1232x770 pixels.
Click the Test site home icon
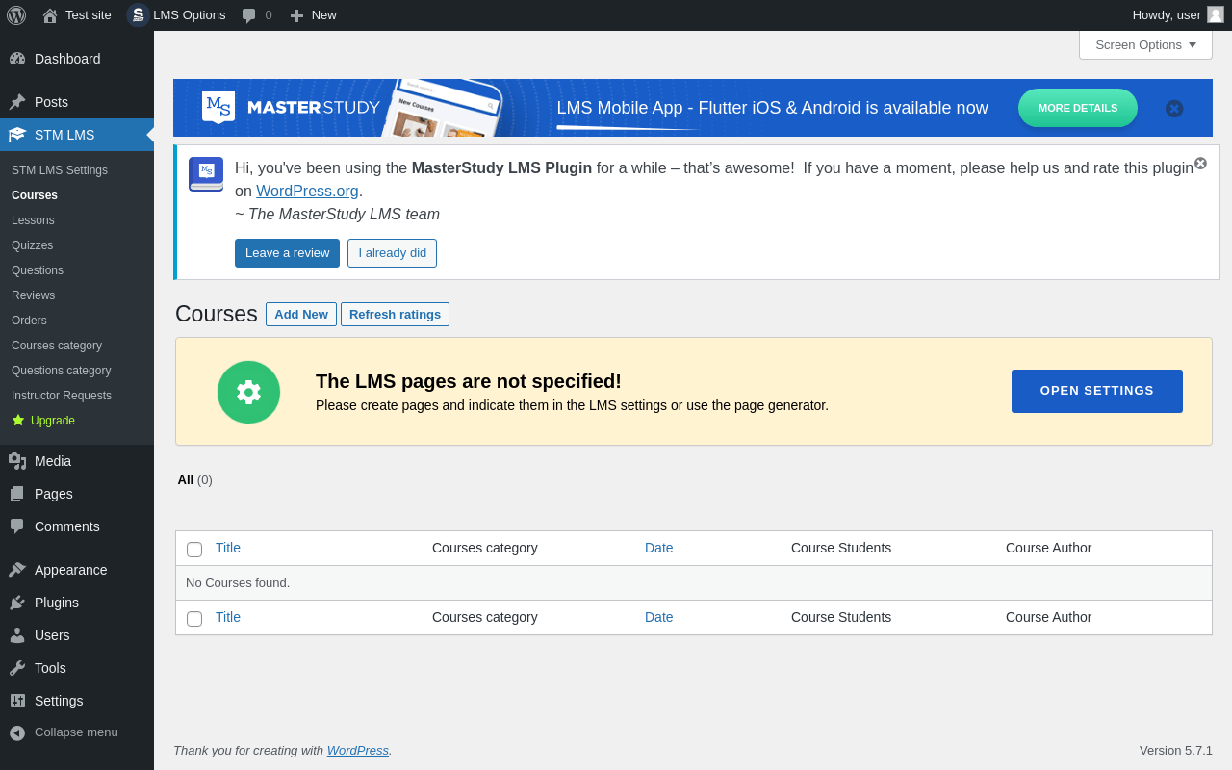click(50, 15)
